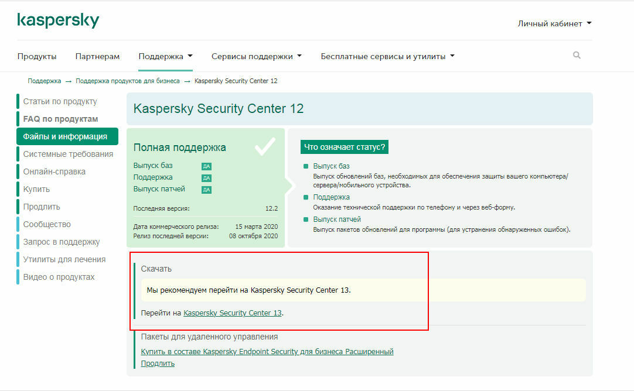Click Выпуск баз label in green card
This screenshot has width=634, height=391.
pyautogui.click(x=153, y=166)
